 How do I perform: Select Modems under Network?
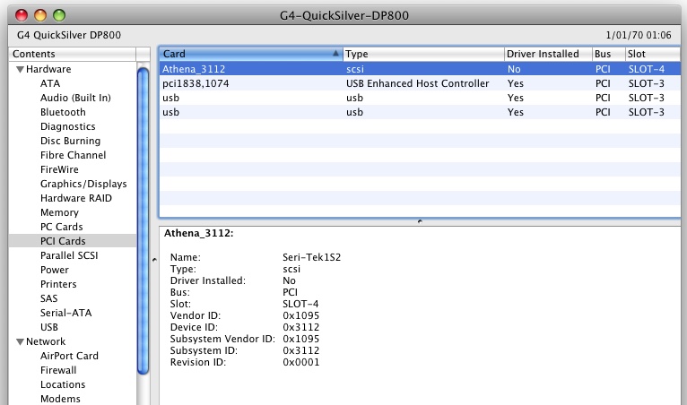click(60, 399)
